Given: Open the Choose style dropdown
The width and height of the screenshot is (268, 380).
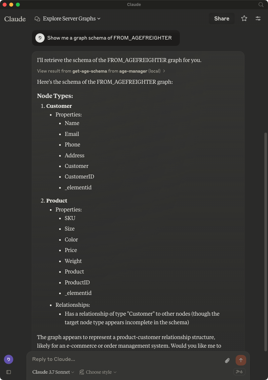Looking at the screenshot, I should (x=99, y=372).
